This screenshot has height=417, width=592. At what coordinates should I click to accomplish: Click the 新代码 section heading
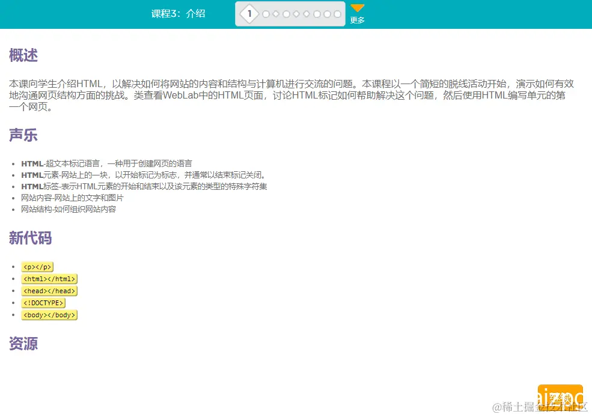point(29,238)
